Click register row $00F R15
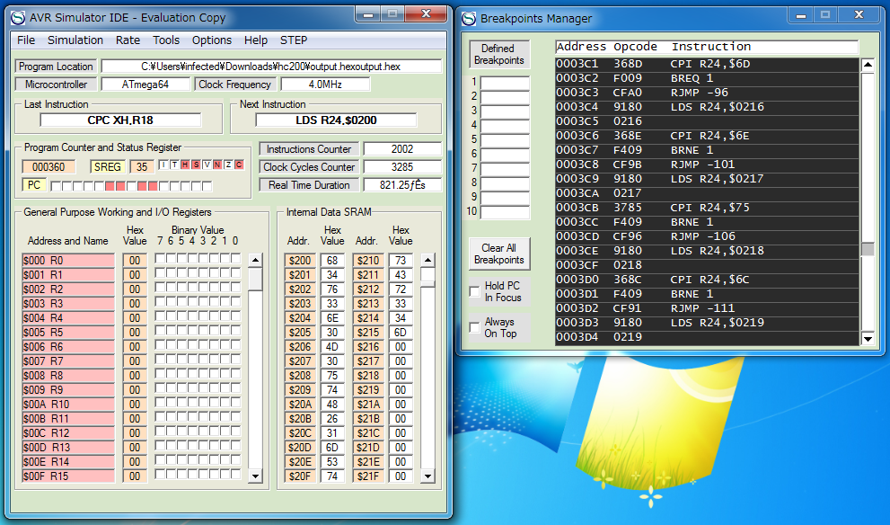 [68, 476]
